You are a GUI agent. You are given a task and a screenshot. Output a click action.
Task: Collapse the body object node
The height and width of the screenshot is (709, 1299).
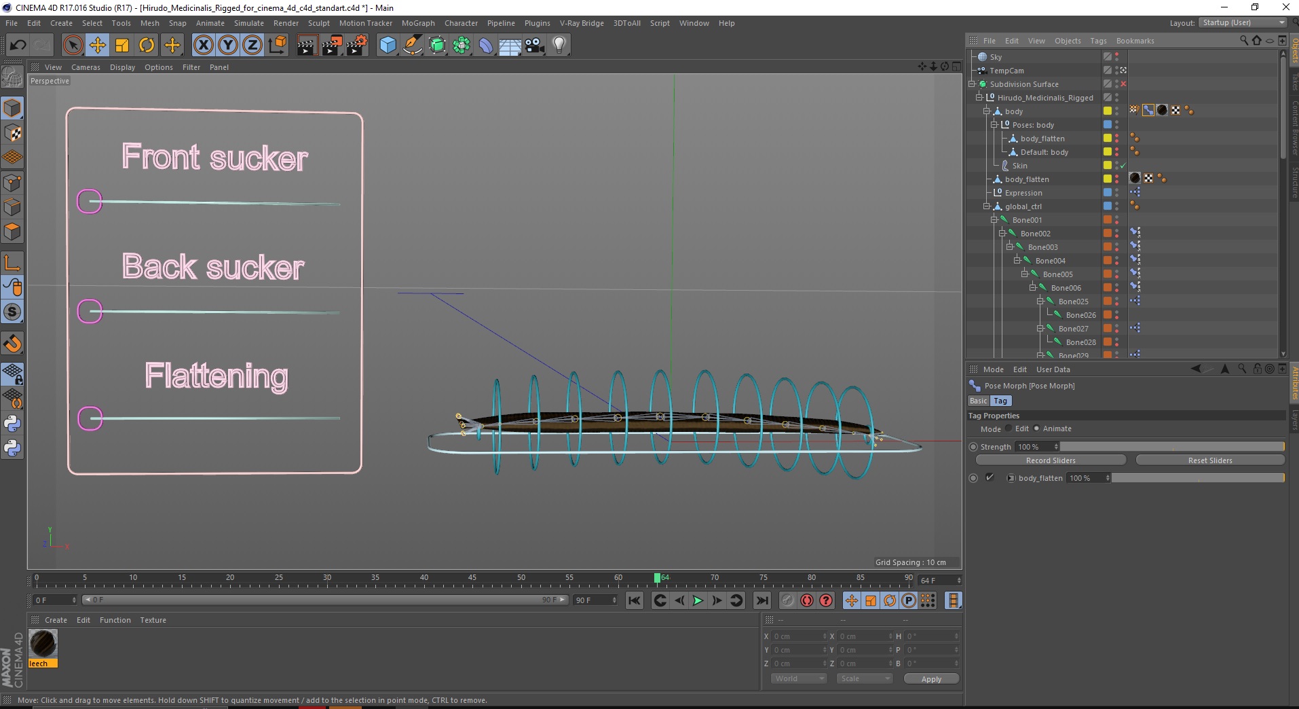point(987,111)
